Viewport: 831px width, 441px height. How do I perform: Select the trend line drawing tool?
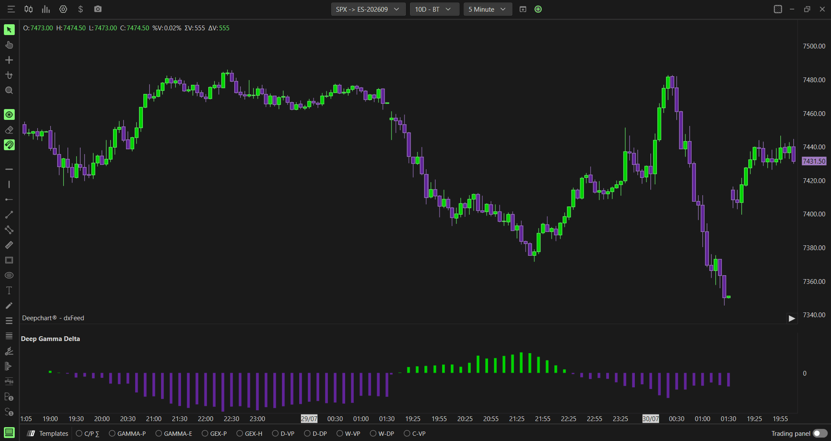(x=9, y=215)
